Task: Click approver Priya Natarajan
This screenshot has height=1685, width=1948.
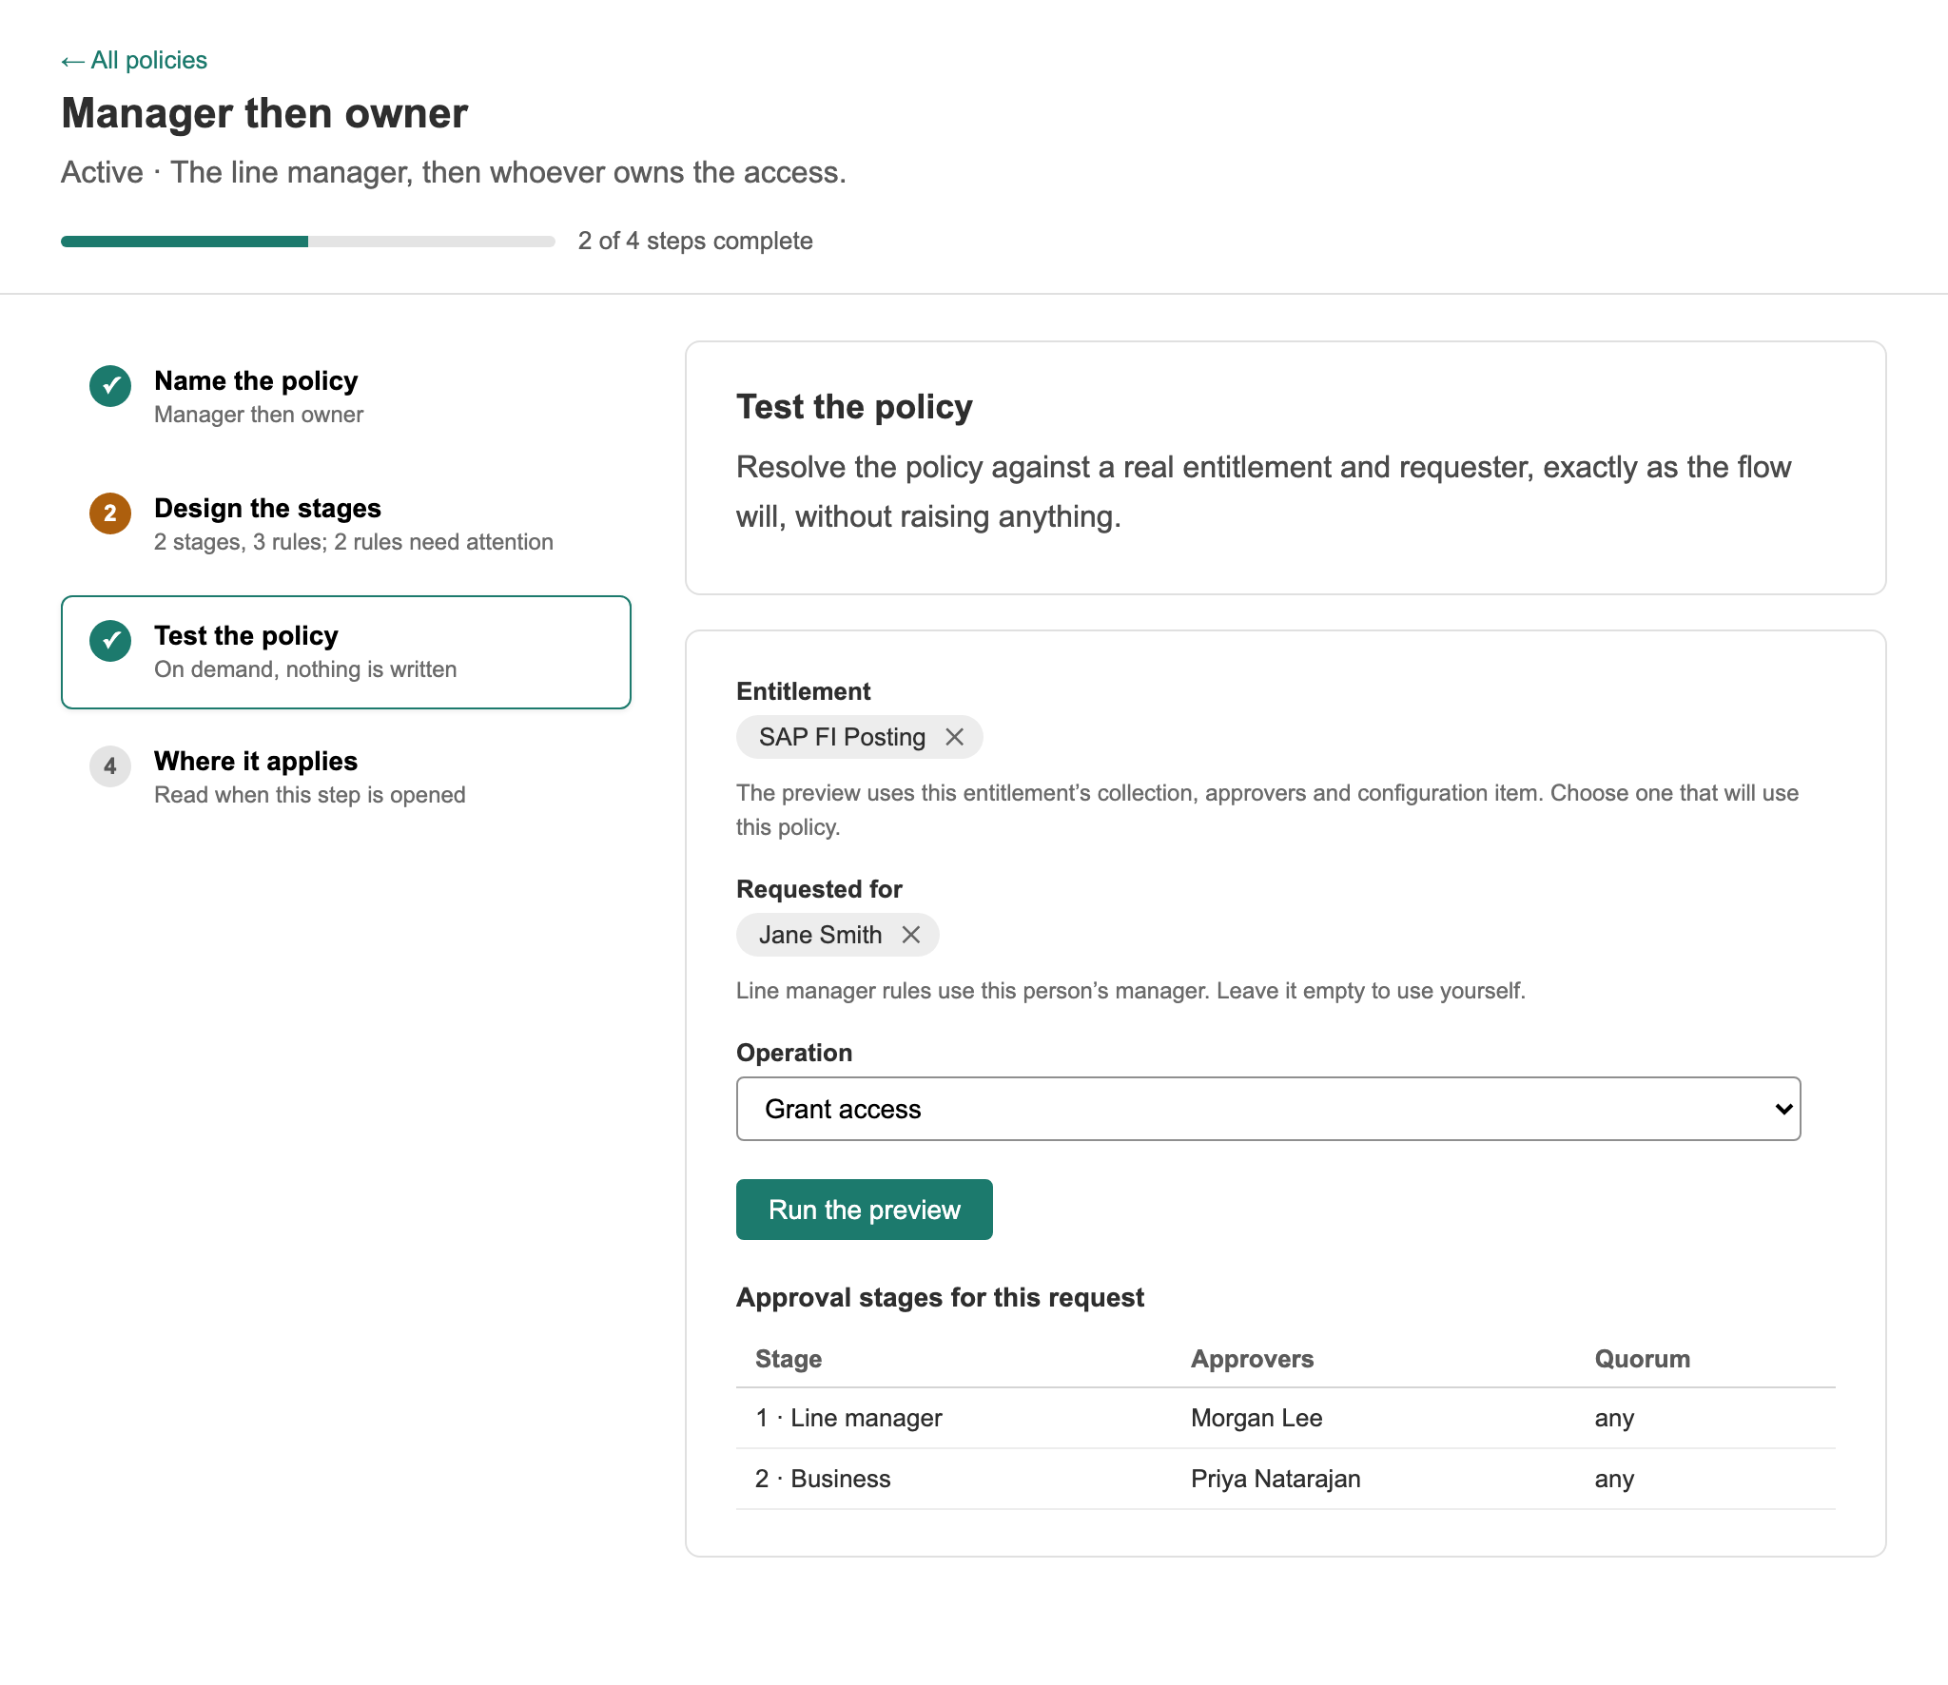Action: 1276,1479
